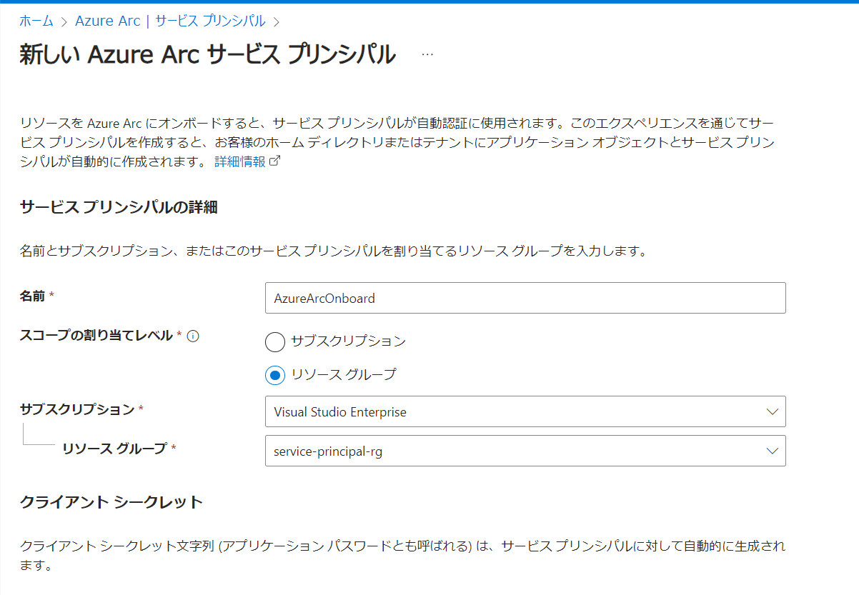The image size is (859, 595).
Task: Navigate to Azure Arc | サービス プリンシパル breadcrumb
Action: pyautogui.click(x=170, y=21)
